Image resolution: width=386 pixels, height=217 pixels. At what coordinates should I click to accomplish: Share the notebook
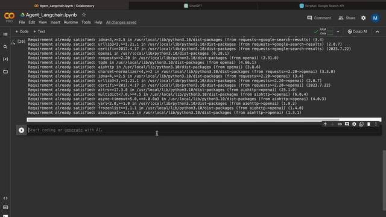tap(347, 18)
